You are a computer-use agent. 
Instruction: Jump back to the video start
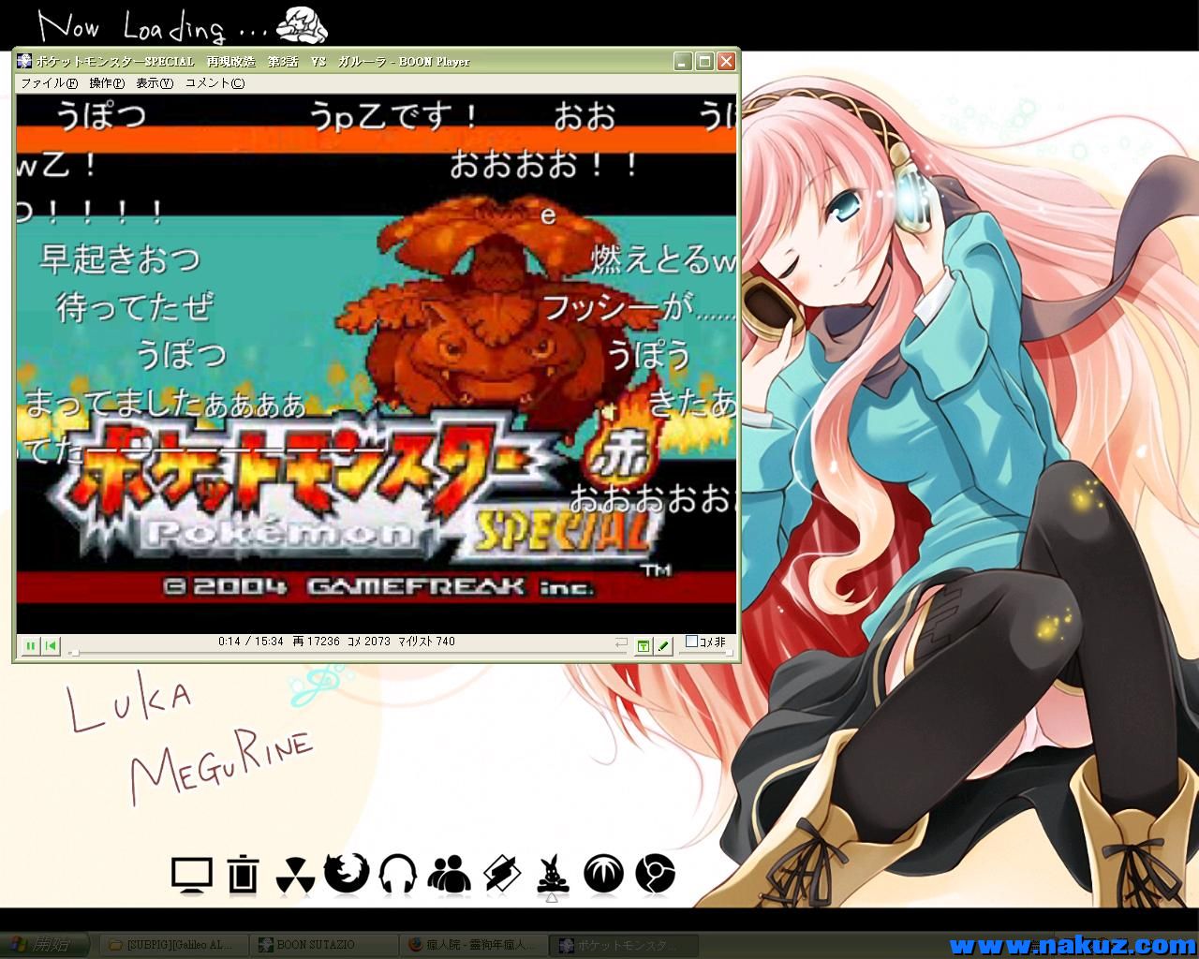pos(51,645)
